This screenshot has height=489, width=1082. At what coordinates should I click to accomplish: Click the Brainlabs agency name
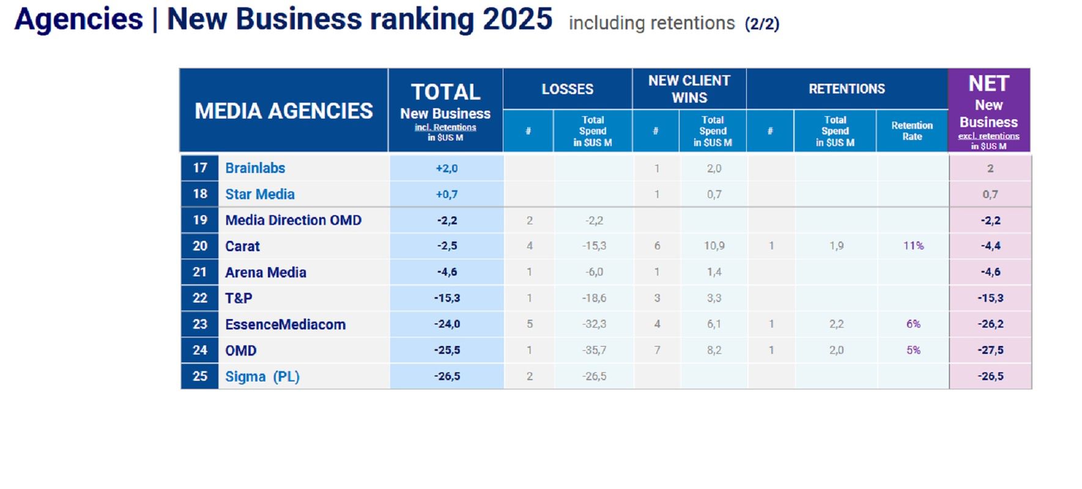[x=254, y=168]
